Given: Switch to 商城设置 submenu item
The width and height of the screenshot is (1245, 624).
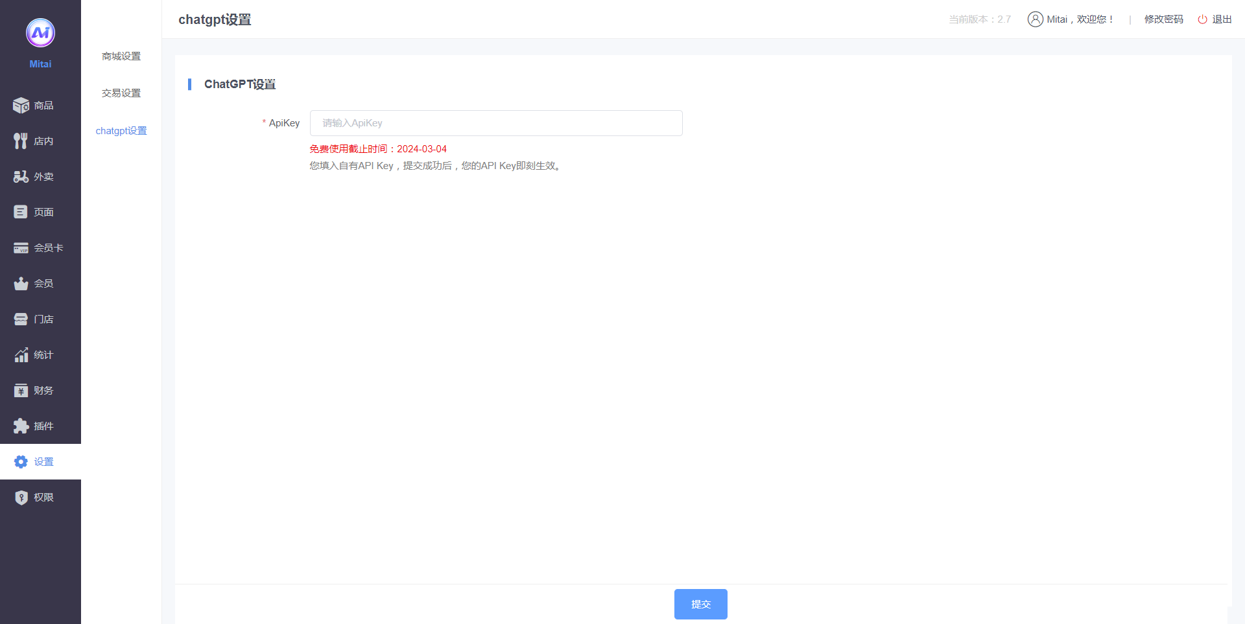Looking at the screenshot, I should point(121,56).
